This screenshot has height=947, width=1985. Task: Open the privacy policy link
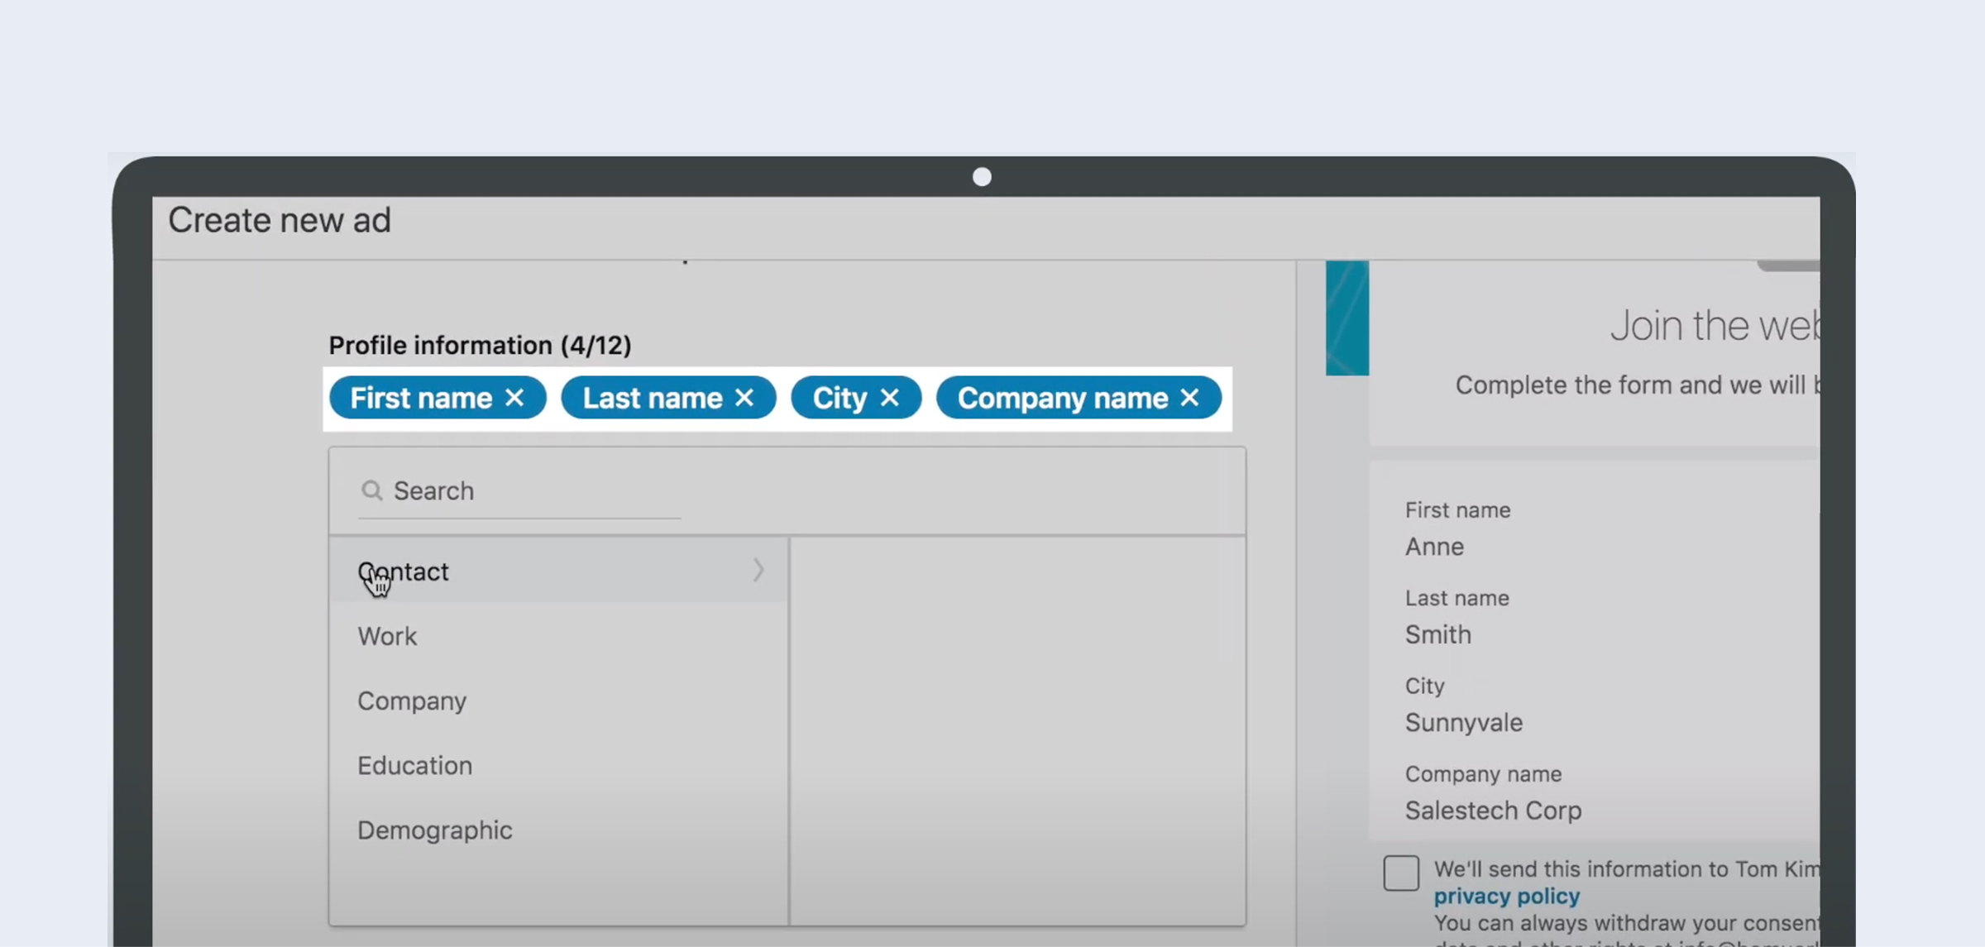[x=1506, y=896]
